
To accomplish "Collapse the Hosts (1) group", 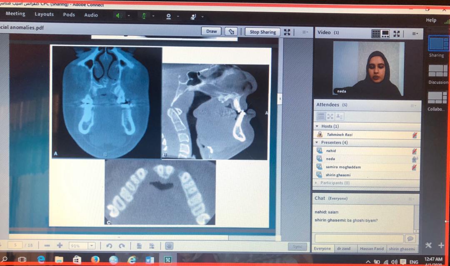I will click(x=317, y=126).
